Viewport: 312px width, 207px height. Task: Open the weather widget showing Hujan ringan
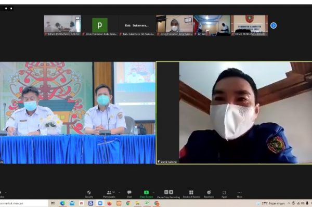(270, 203)
